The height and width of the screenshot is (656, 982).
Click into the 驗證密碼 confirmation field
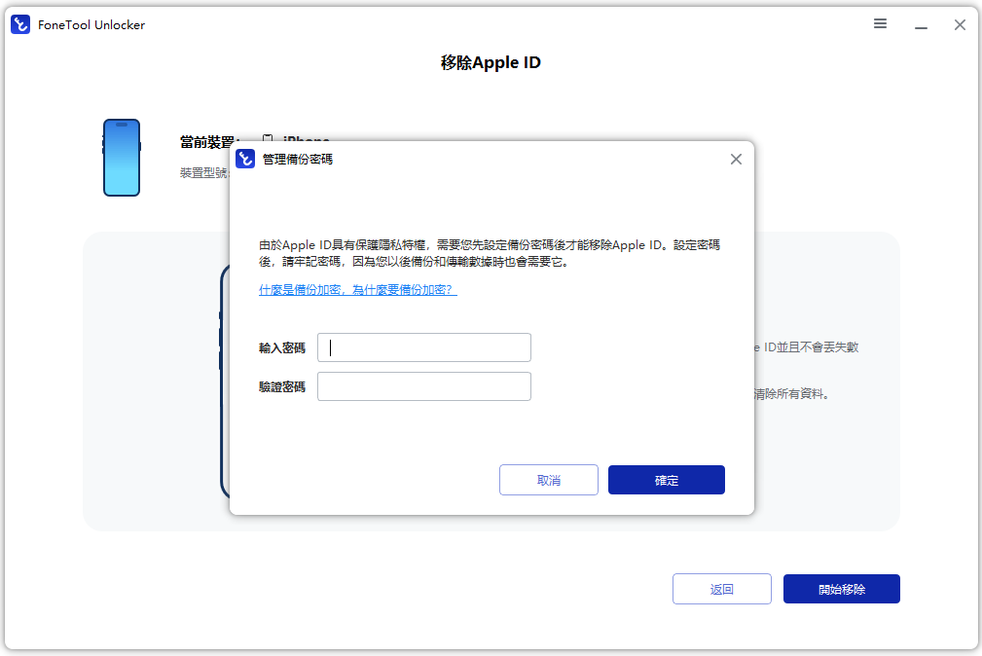(x=424, y=386)
